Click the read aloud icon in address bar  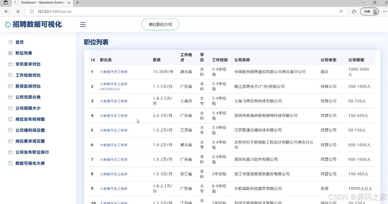click(x=341, y=11)
